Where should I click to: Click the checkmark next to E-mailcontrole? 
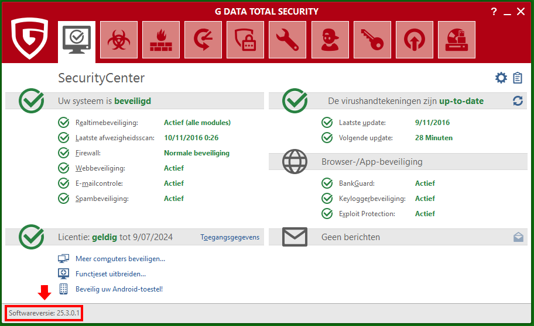pos(64,183)
